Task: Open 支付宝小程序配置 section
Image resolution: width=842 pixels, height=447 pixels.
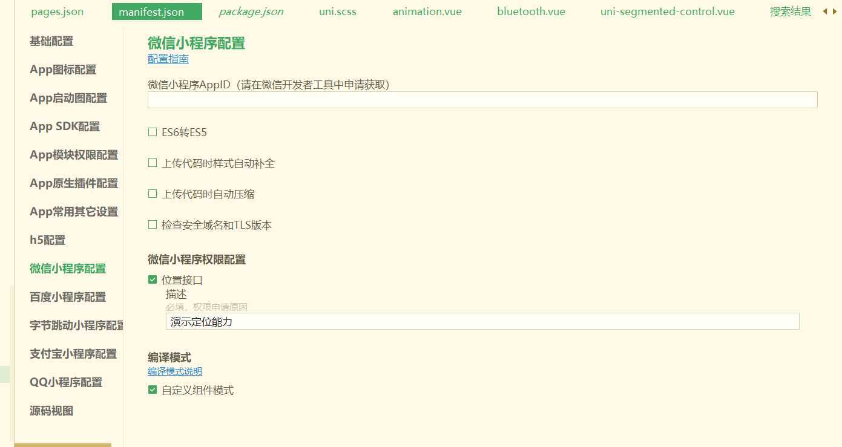Action: click(x=73, y=354)
